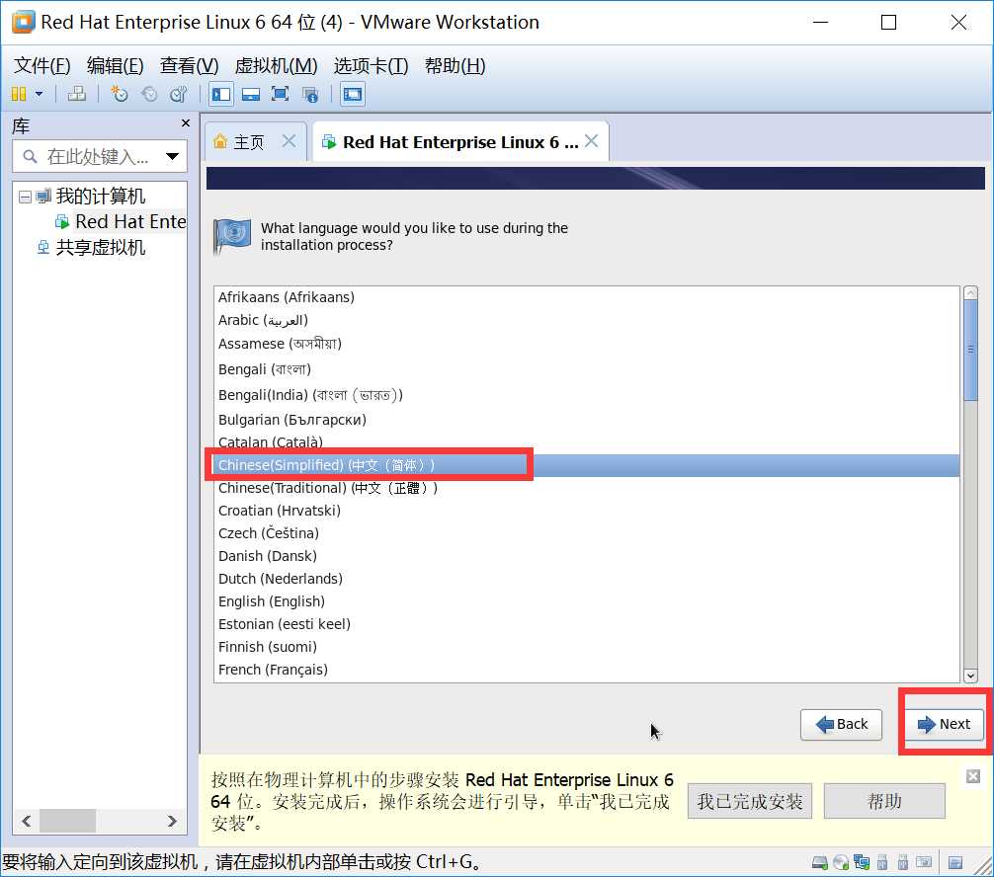Switch to the 主页 home tab

(x=248, y=142)
